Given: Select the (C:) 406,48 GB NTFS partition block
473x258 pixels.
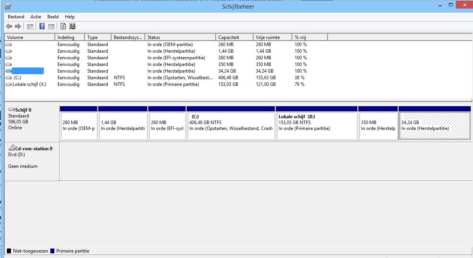Looking at the screenshot, I should tap(230, 123).
